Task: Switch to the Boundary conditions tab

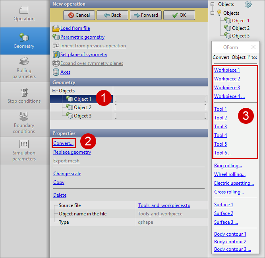Action: (x=24, y=122)
